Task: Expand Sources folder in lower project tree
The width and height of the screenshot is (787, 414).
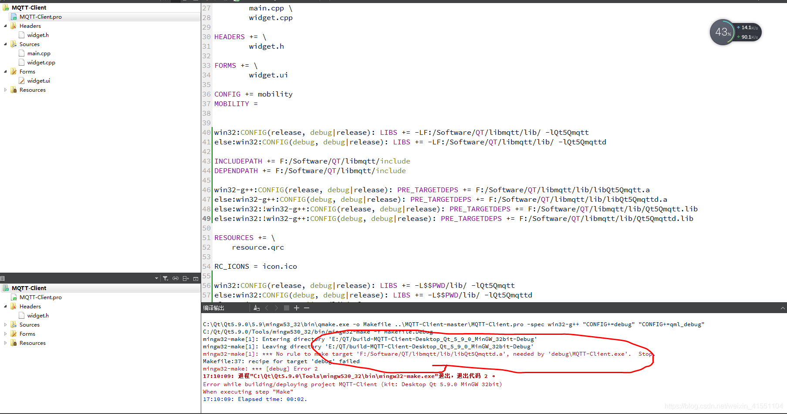Action: pyautogui.click(x=5, y=325)
